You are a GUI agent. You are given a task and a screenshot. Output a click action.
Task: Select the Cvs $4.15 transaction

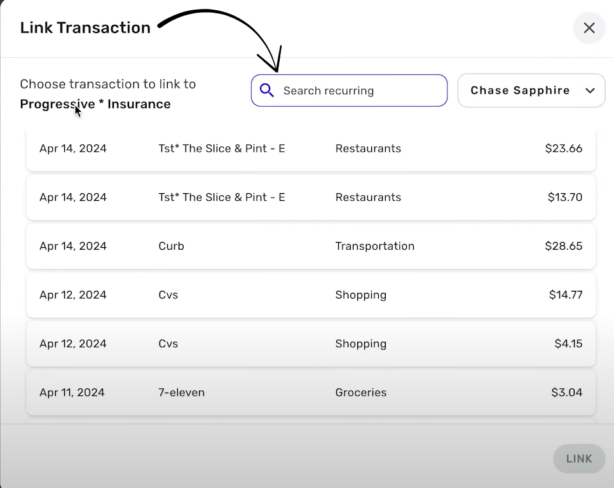(x=311, y=344)
